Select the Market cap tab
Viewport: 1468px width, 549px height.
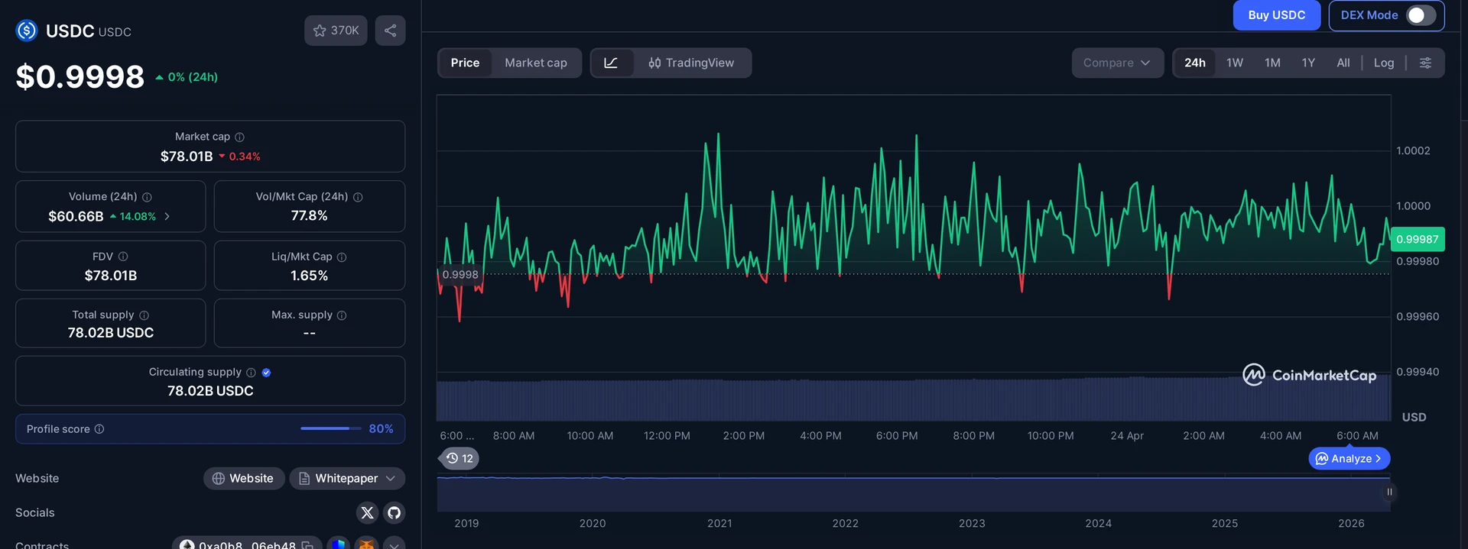(x=536, y=63)
